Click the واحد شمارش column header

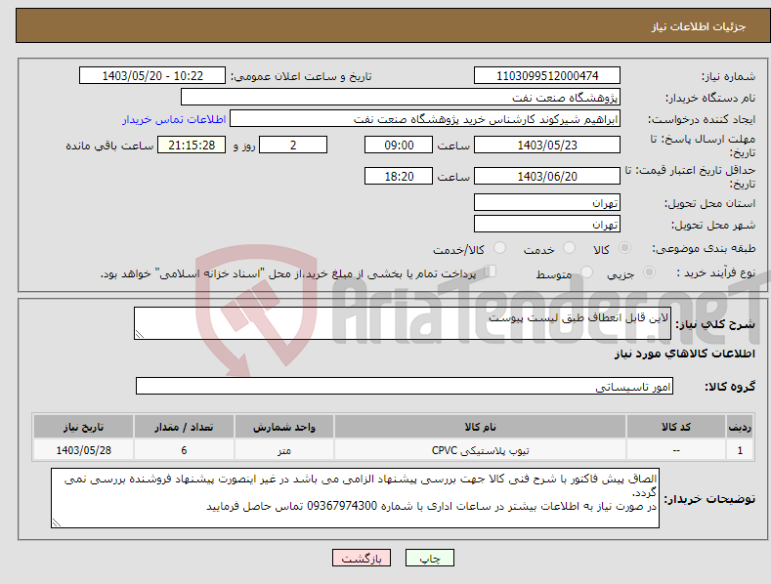pyautogui.click(x=284, y=427)
